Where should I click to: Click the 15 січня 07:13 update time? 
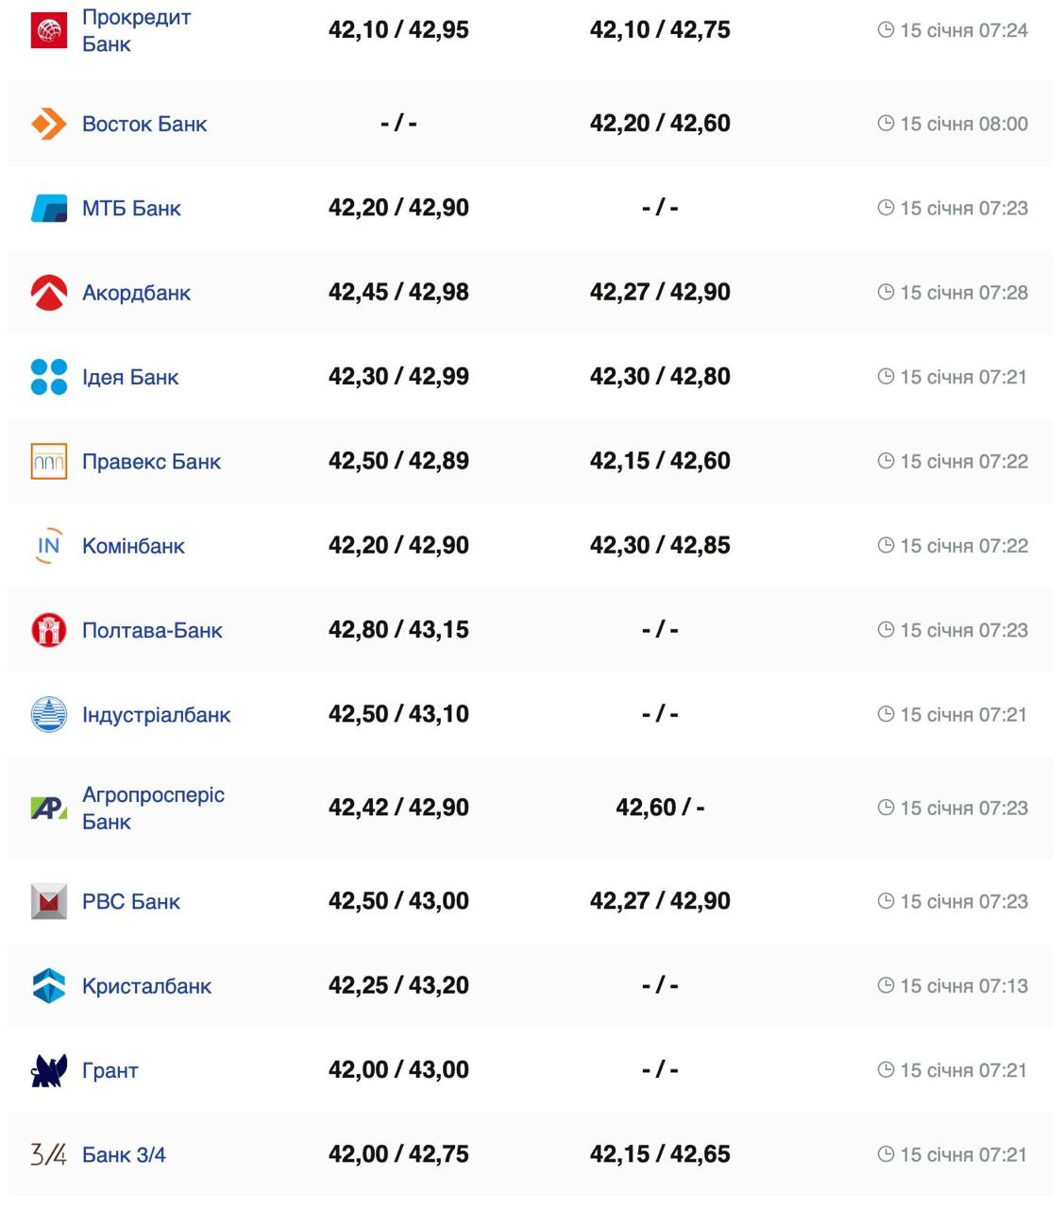coord(963,986)
